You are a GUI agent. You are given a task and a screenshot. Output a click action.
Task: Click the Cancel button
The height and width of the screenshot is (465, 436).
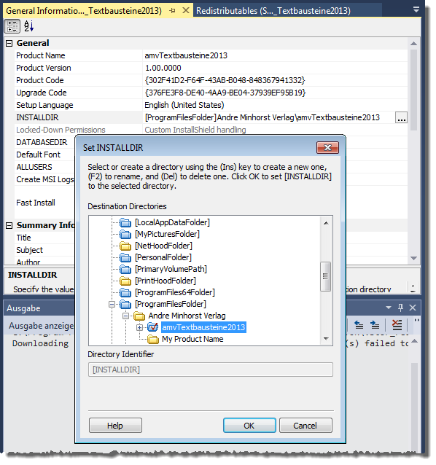coord(305,426)
